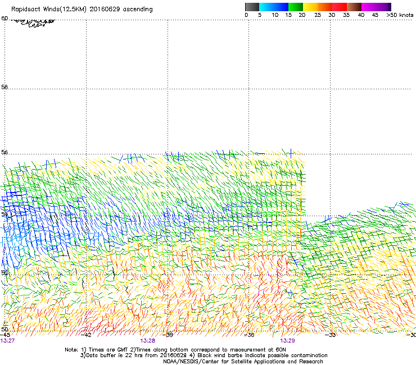The height and width of the screenshot is (365, 416).
Task: Click the longitude label '-39'
Action: click(x=168, y=335)
